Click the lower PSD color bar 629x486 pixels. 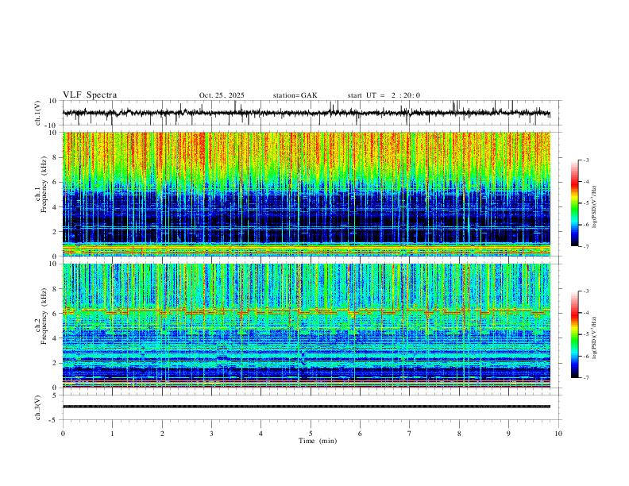click(x=574, y=334)
